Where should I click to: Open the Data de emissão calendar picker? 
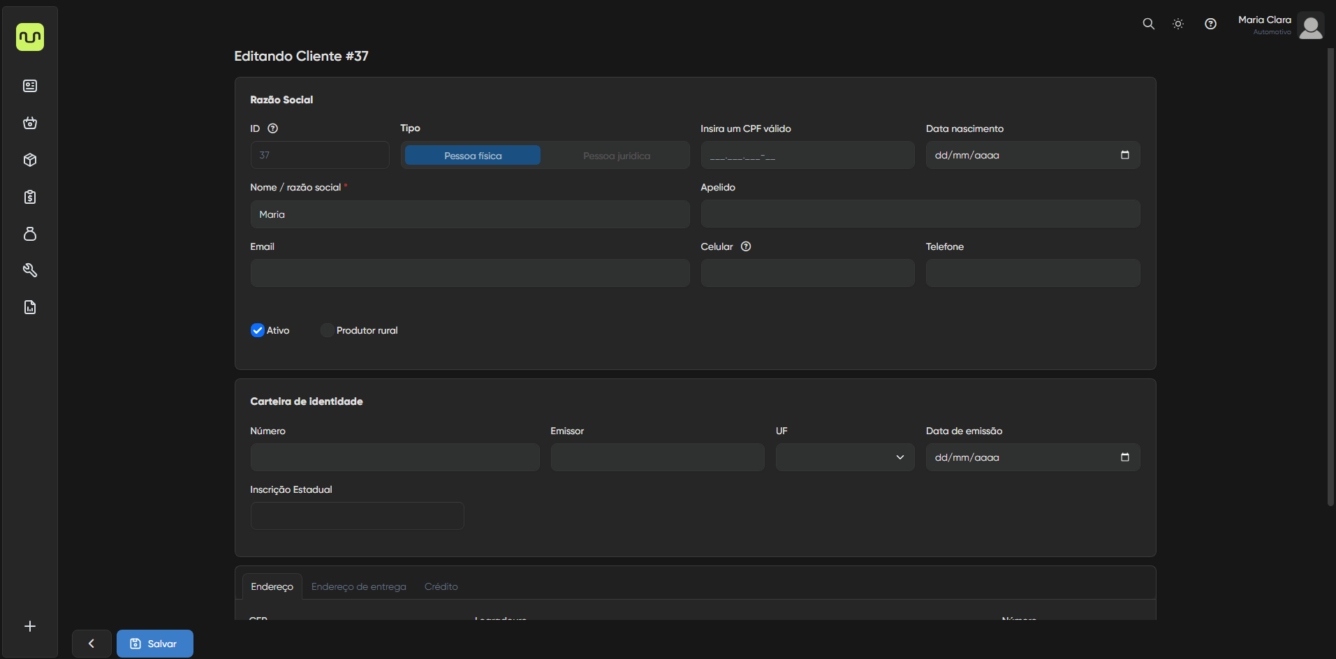(1124, 457)
